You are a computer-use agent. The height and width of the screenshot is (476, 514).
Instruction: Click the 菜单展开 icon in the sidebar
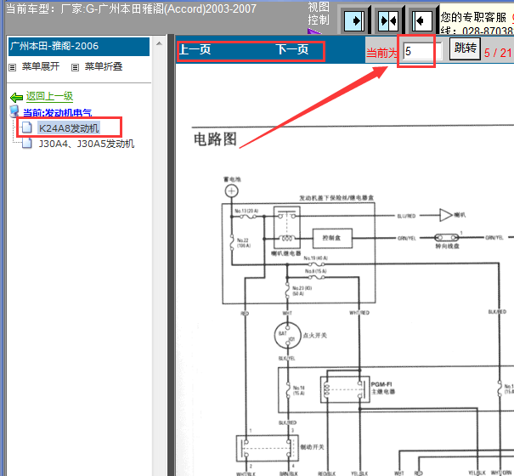click(x=12, y=67)
